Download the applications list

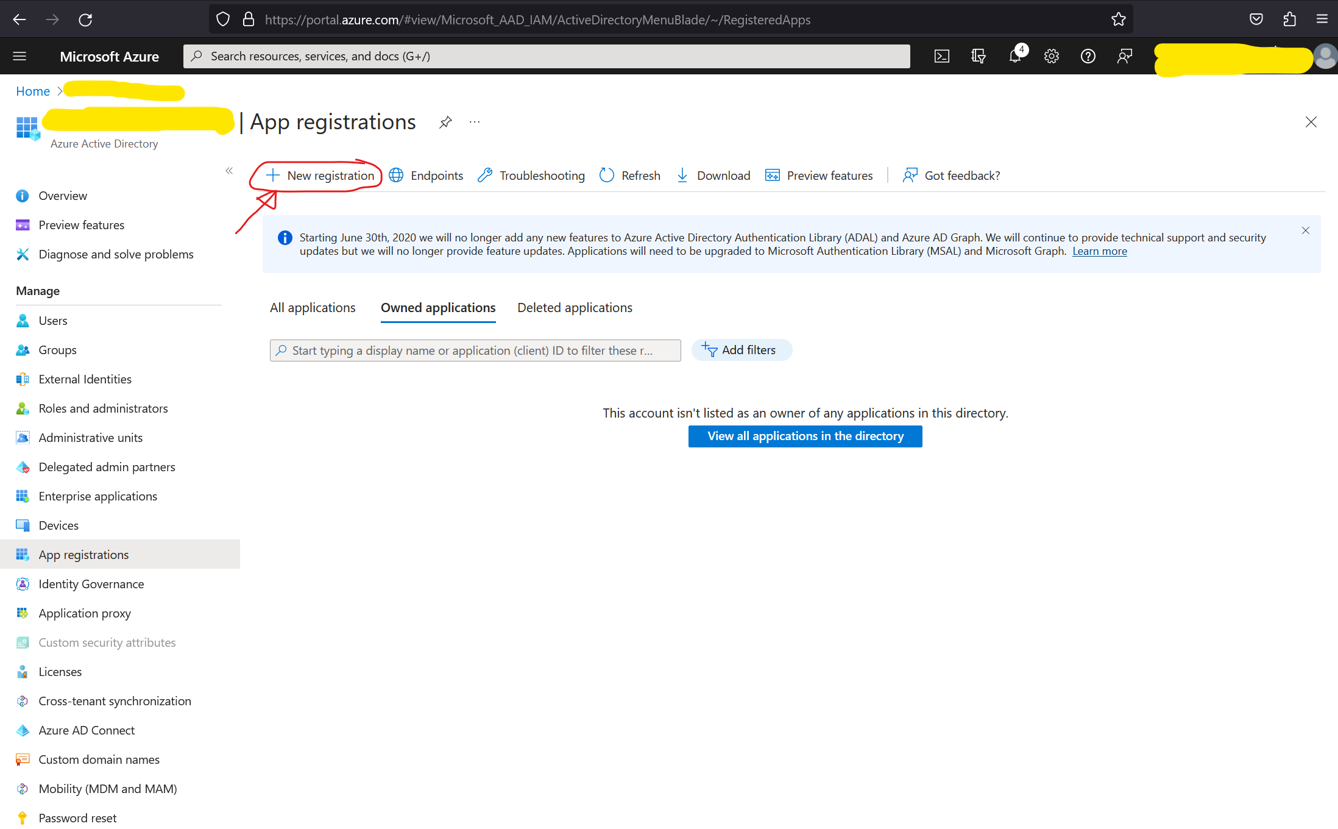point(713,176)
